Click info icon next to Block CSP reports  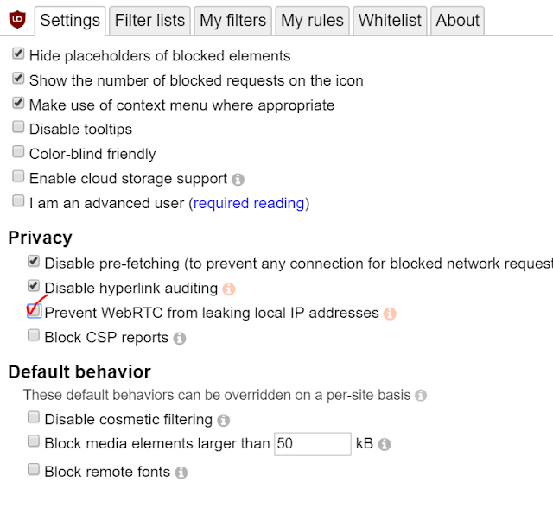(x=180, y=339)
